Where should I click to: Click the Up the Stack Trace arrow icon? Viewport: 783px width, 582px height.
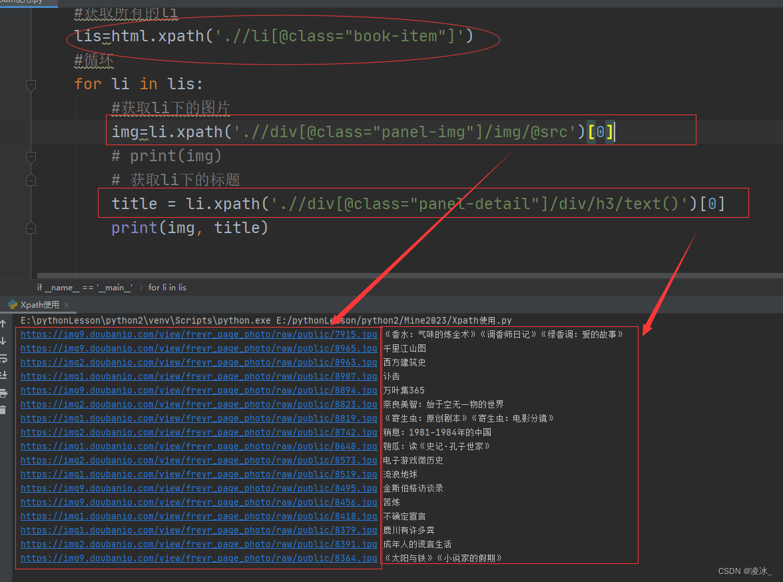pos(3,323)
